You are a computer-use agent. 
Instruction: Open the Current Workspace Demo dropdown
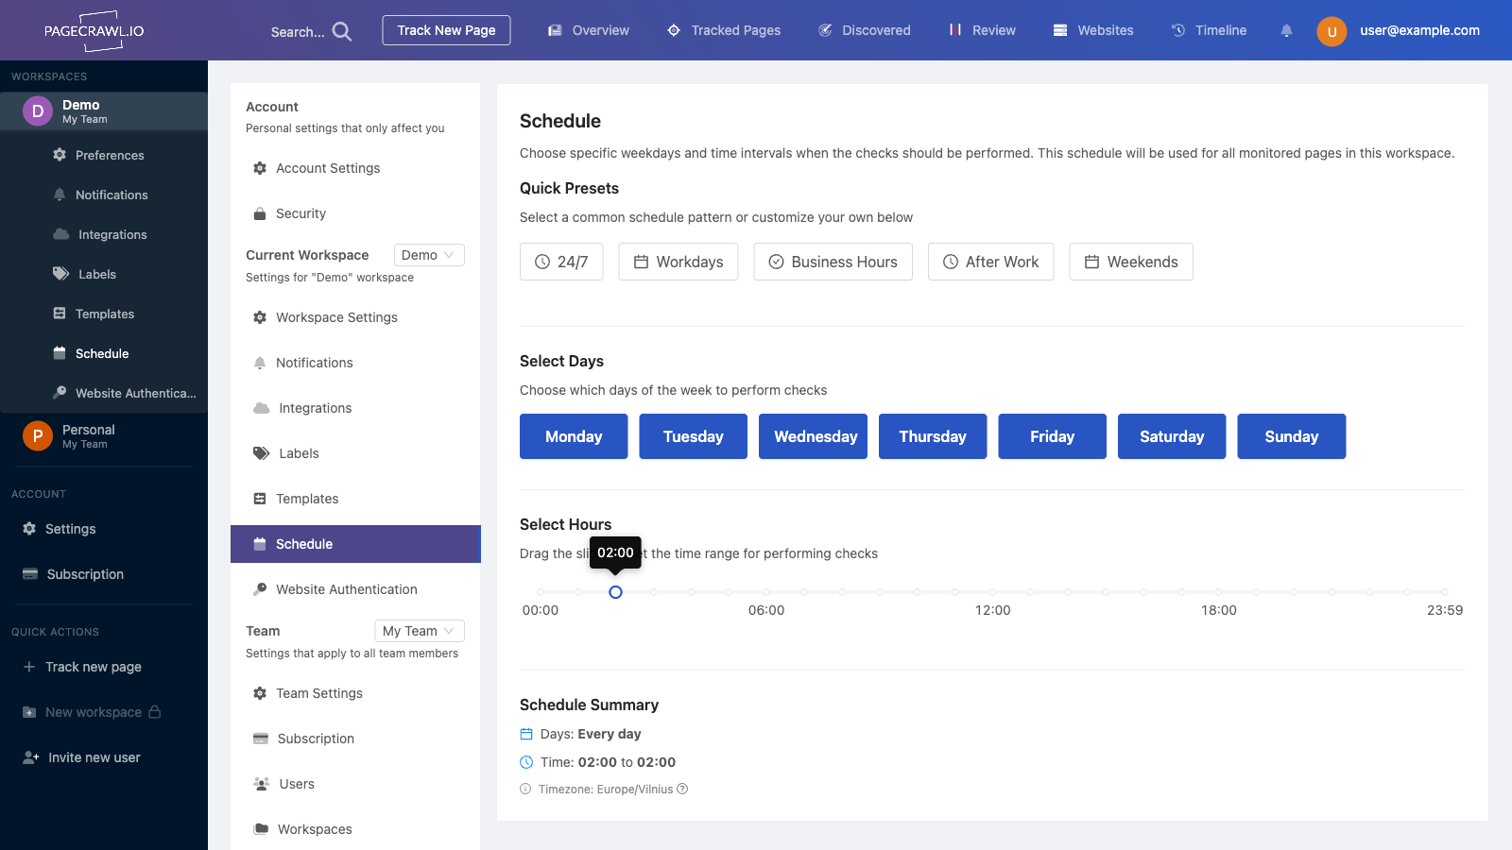(x=429, y=254)
